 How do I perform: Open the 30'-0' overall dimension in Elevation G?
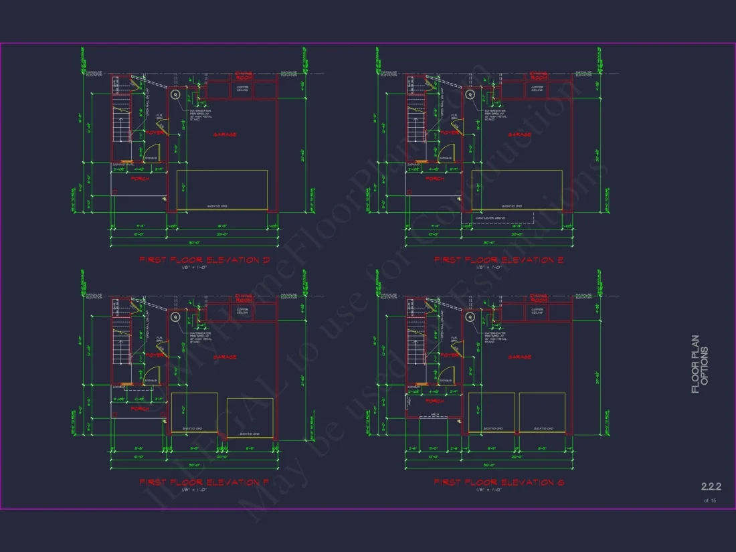tap(489, 463)
